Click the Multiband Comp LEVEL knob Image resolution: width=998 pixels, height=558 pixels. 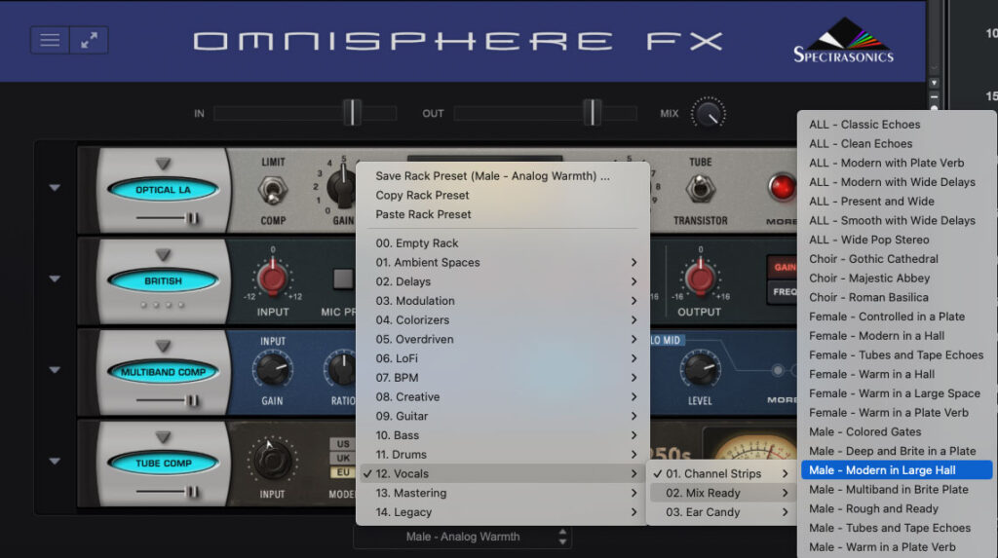pyautogui.click(x=700, y=370)
